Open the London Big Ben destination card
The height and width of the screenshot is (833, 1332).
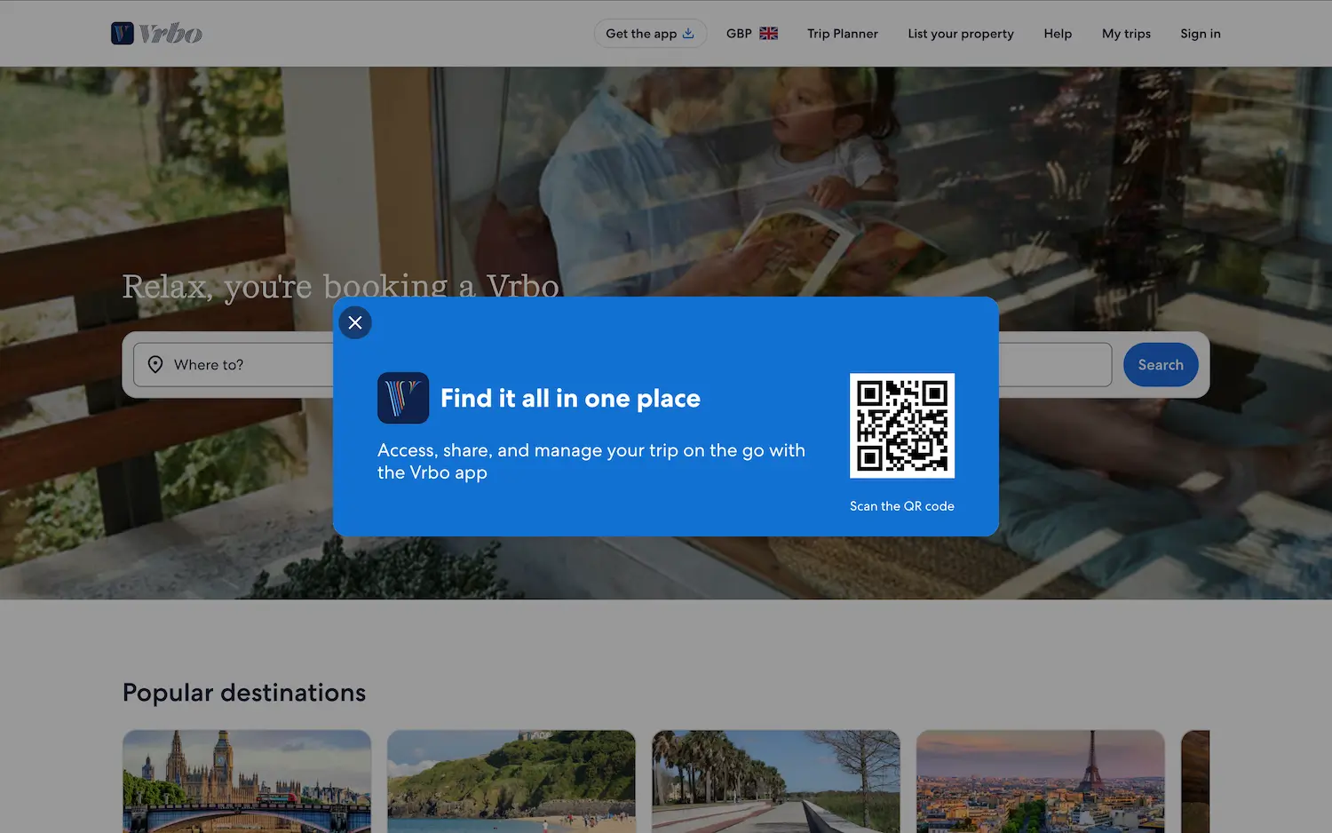(247, 781)
